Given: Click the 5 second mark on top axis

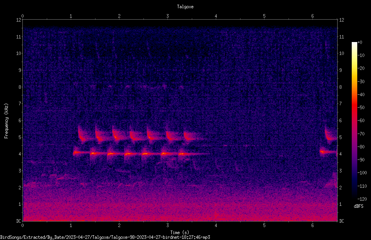Looking at the screenshot, I should (264, 16).
